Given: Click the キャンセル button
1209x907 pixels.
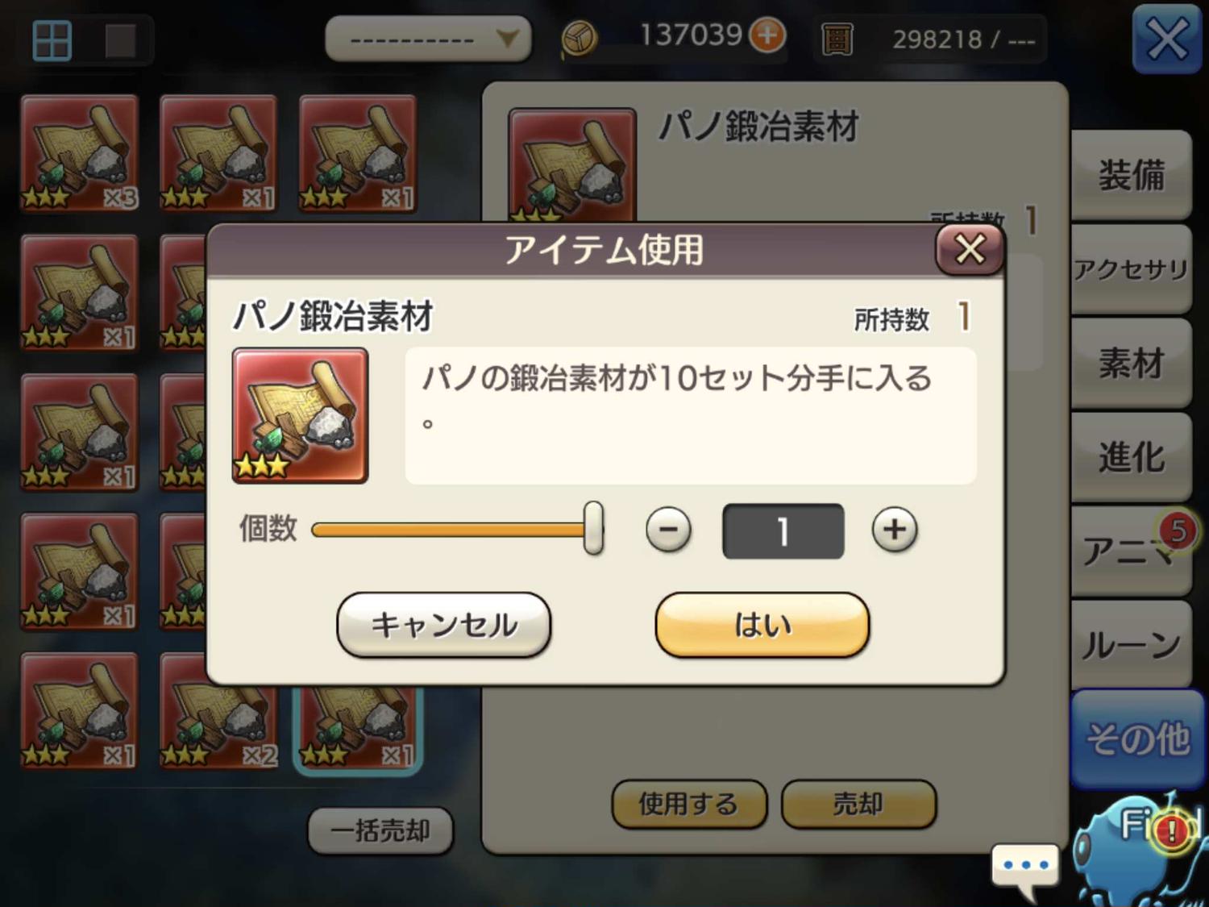Looking at the screenshot, I should click(x=444, y=625).
